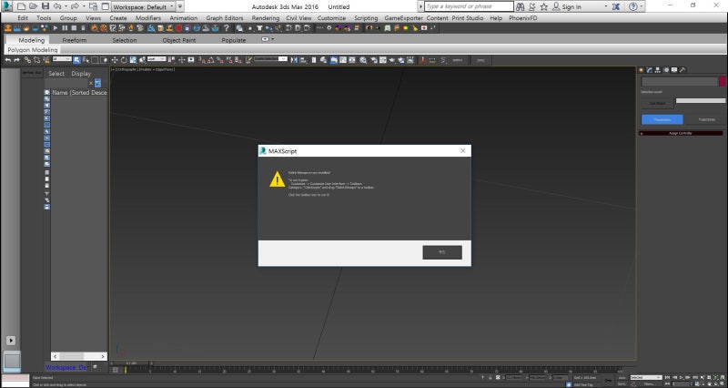728x388 pixels.
Task: Click the keyword search input field
Action: (x=469, y=6)
